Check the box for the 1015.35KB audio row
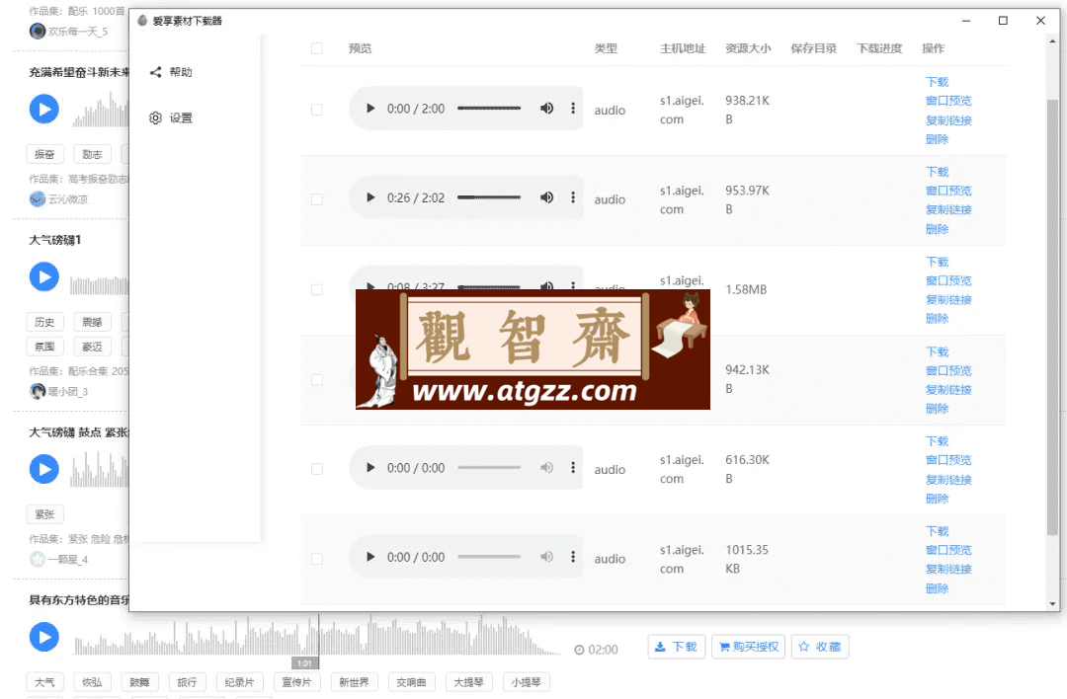This screenshot has width=1067, height=699. [316, 559]
